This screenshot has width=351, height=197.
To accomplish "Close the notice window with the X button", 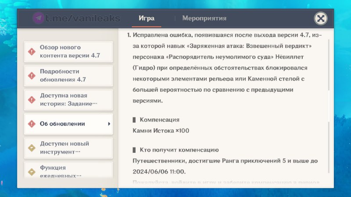I will click(321, 18).
